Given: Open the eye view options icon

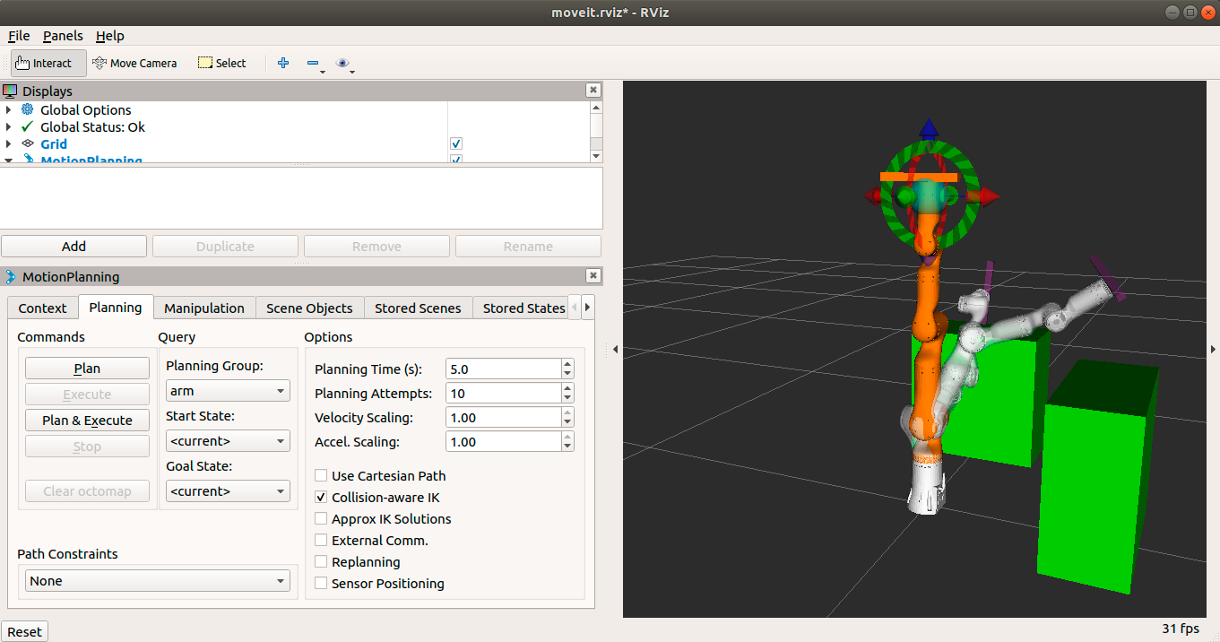Looking at the screenshot, I should click(342, 63).
